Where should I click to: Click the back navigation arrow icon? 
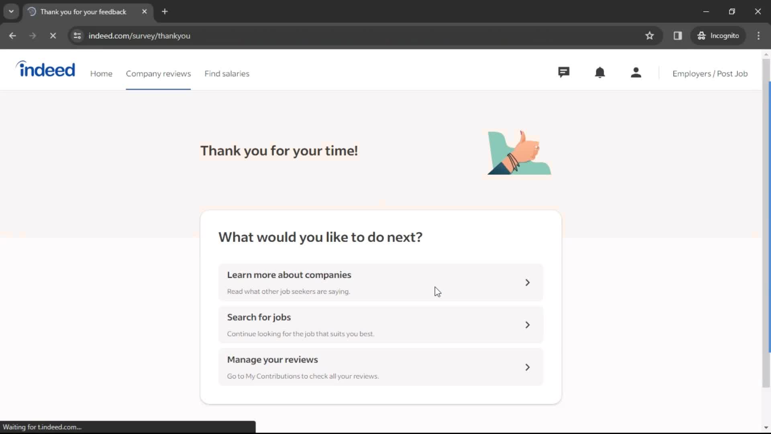coord(13,35)
